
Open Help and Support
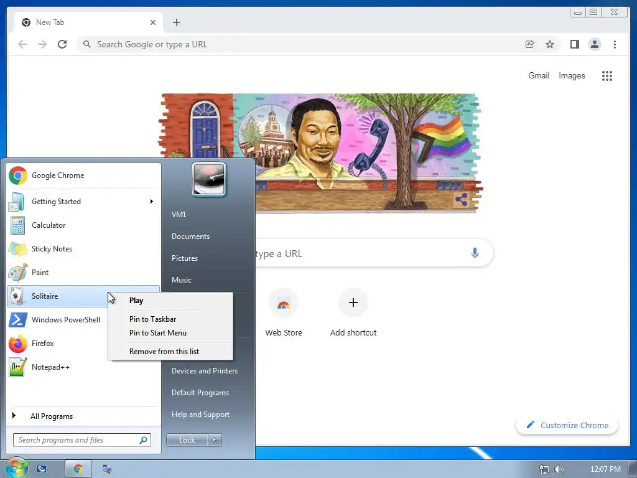(x=200, y=415)
